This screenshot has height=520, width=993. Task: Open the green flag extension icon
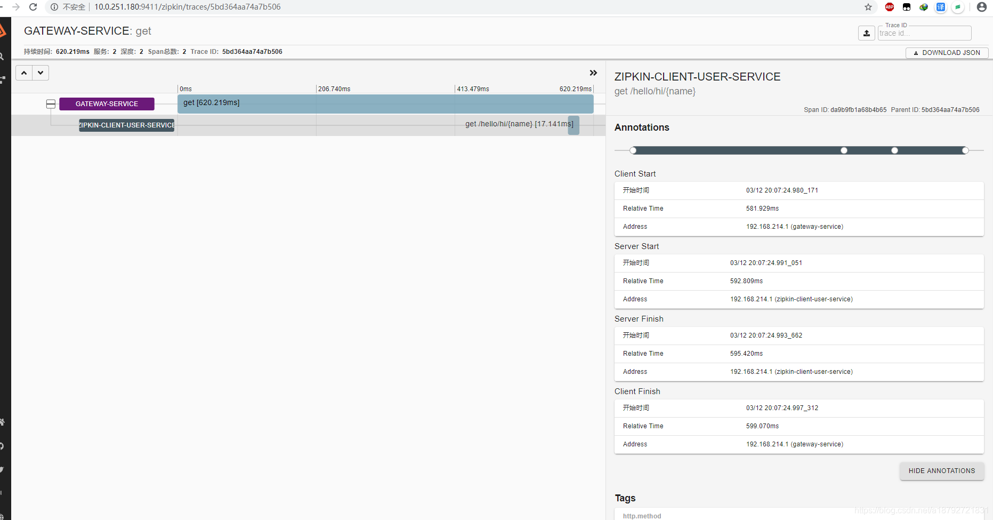[x=958, y=7]
